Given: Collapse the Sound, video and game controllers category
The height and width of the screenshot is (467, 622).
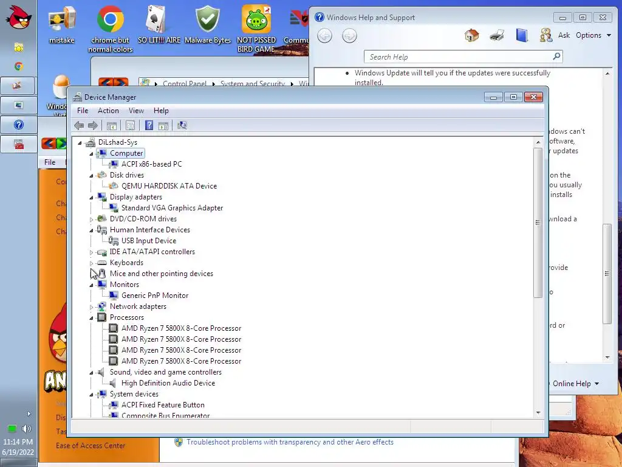Looking at the screenshot, I should click(x=91, y=373).
